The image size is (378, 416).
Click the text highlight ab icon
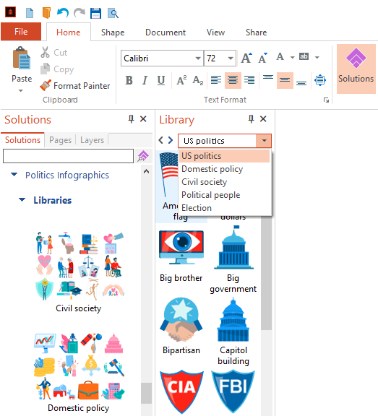(x=304, y=56)
